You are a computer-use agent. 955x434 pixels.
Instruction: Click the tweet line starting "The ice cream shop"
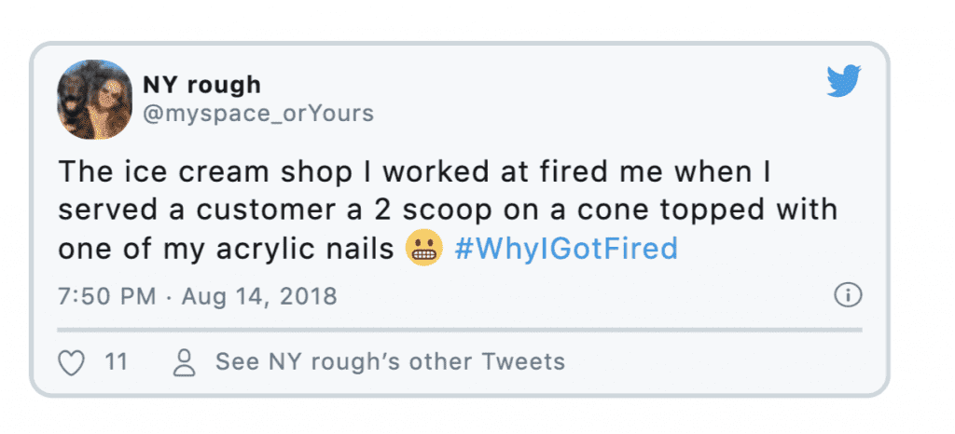point(415,172)
